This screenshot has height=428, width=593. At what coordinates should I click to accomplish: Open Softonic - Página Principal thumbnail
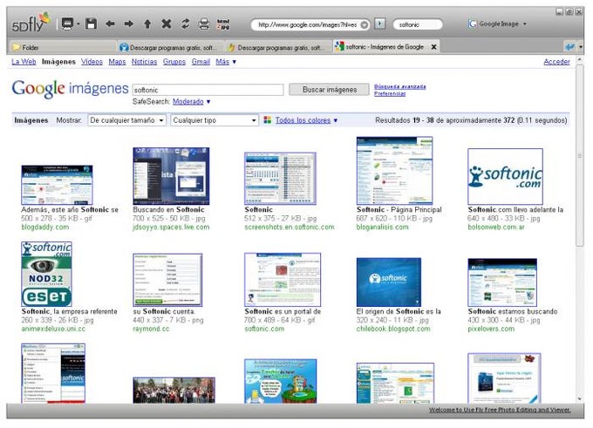point(394,171)
